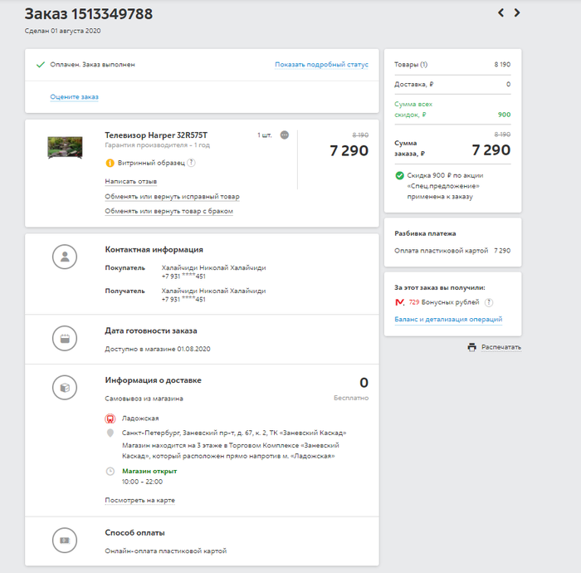Open the item options ellipsis icon
The height and width of the screenshot is (573, 581).
[284, 135]
